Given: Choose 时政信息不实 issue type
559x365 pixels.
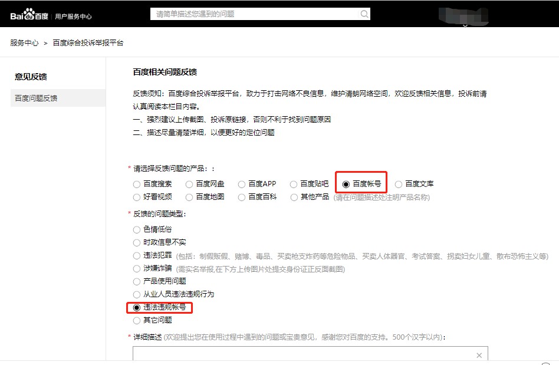Looking at the screenshot, I should point(137,242).
